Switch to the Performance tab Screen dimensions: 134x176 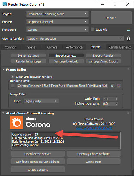74,47
